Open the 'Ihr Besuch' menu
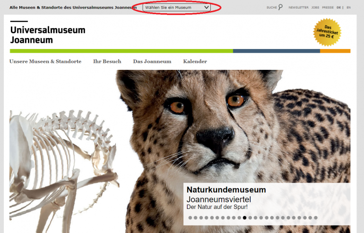This screenshot has width=364, height=233. point(107,61)
